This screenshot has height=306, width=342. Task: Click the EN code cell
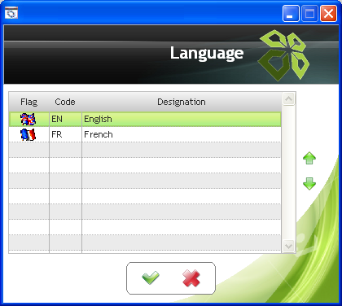pyautogui.click(x=65, y=120)
